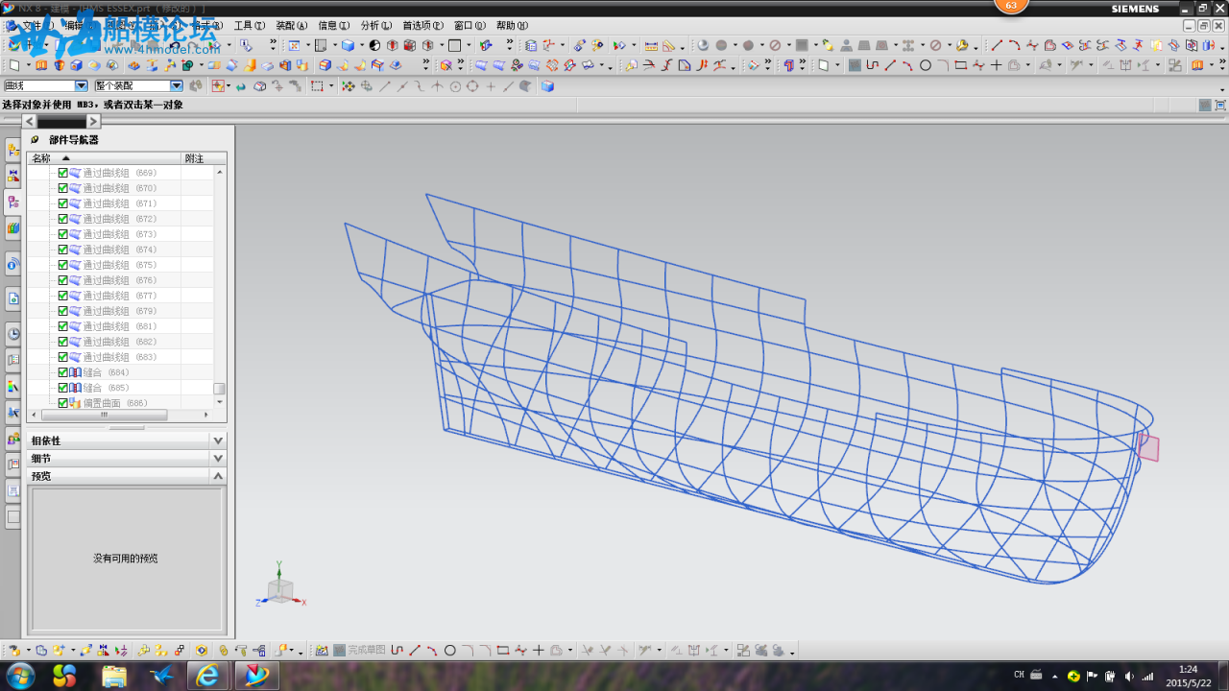Open the Assembly Navigator sidebar tab
The image size is (1229, 691).
click(13, 150)
